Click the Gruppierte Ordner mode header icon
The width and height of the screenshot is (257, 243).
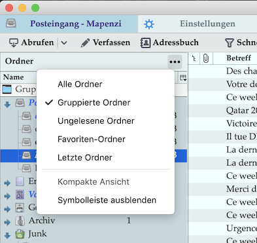pos(7,89)
